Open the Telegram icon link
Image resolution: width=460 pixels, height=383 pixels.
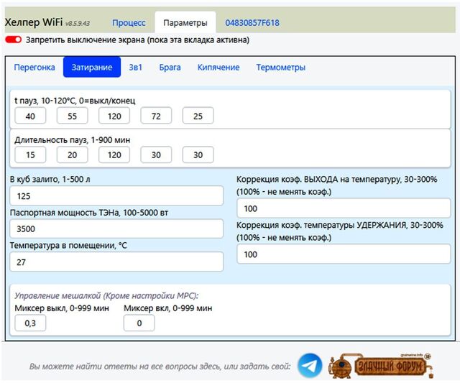click(310, 366)
